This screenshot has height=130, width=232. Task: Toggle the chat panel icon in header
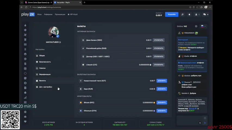coord(205,14)
